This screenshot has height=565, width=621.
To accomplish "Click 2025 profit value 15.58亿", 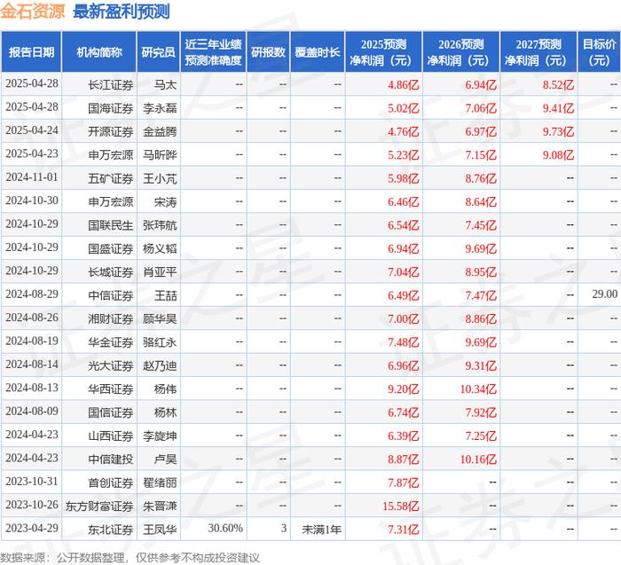I will pos(401,506).
